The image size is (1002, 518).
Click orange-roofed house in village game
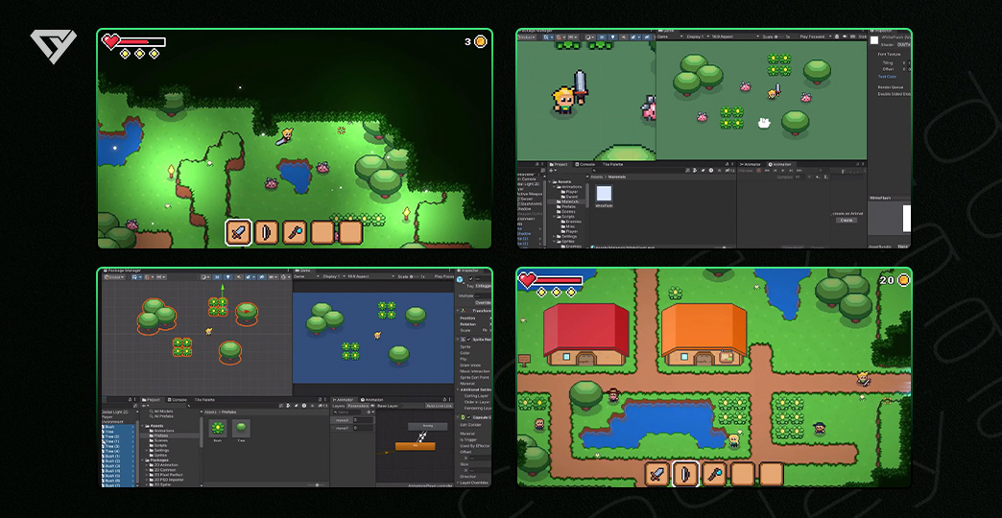704,335
